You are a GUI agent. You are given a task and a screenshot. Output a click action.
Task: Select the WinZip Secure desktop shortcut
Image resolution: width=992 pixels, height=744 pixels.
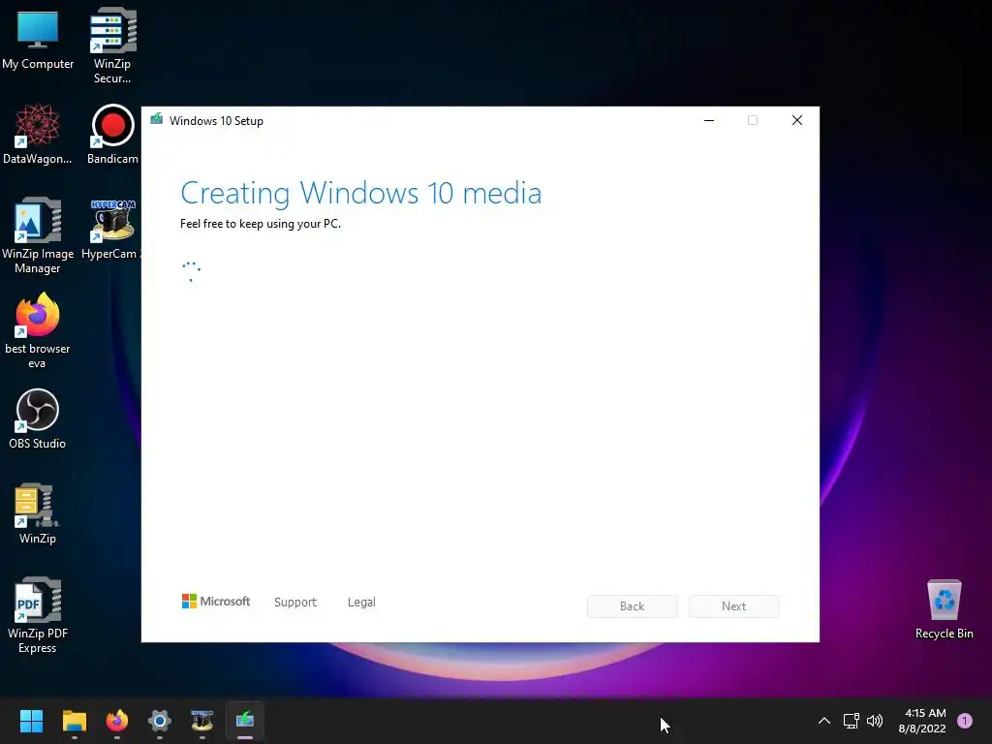click(x=112, y=46)
